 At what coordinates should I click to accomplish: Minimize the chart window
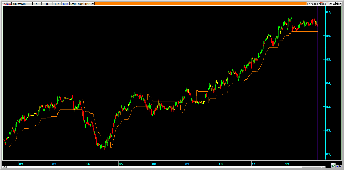[334, 4]
